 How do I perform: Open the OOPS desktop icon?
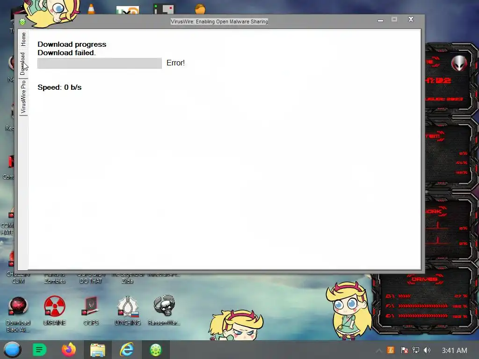point(91,310)
